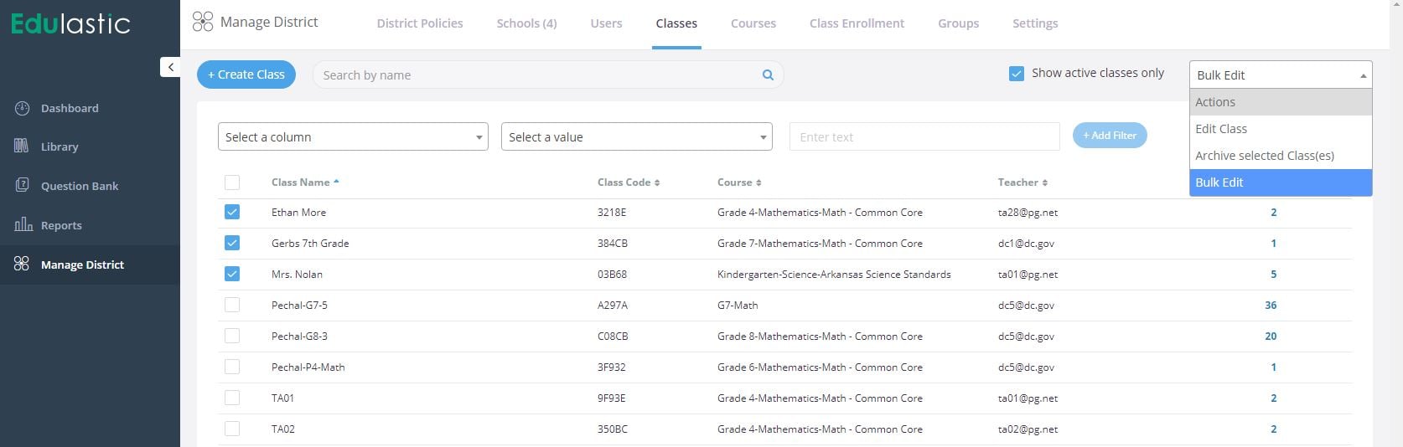Uncheck the Gerbs 7th Grade row
Viewport: 1403px width, 447px height.
[x=232, y=243]
